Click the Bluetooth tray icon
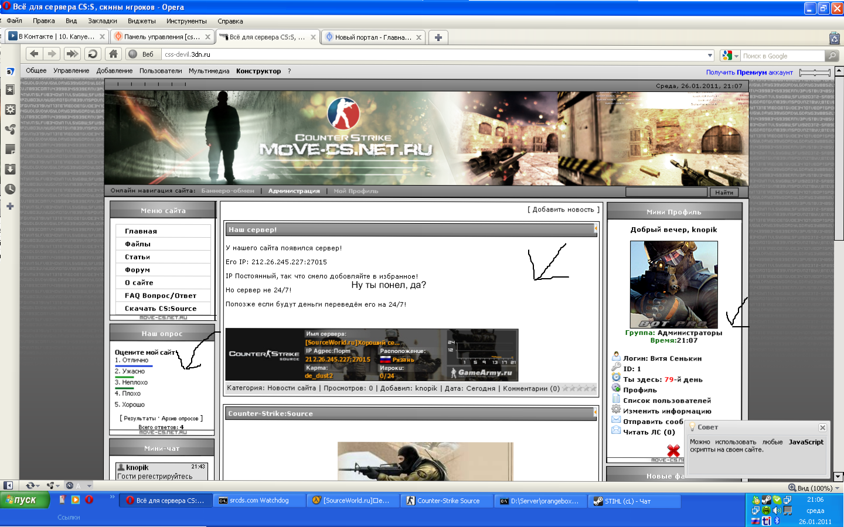This screenshot has width=844, height=527. click(x=777, y=521)
